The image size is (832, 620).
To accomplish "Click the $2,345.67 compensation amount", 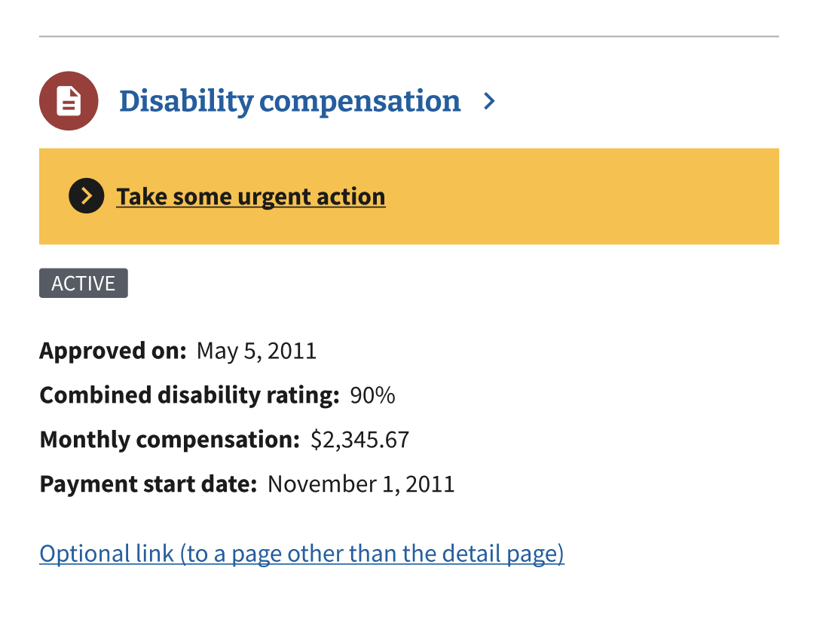I will point(359,440).
